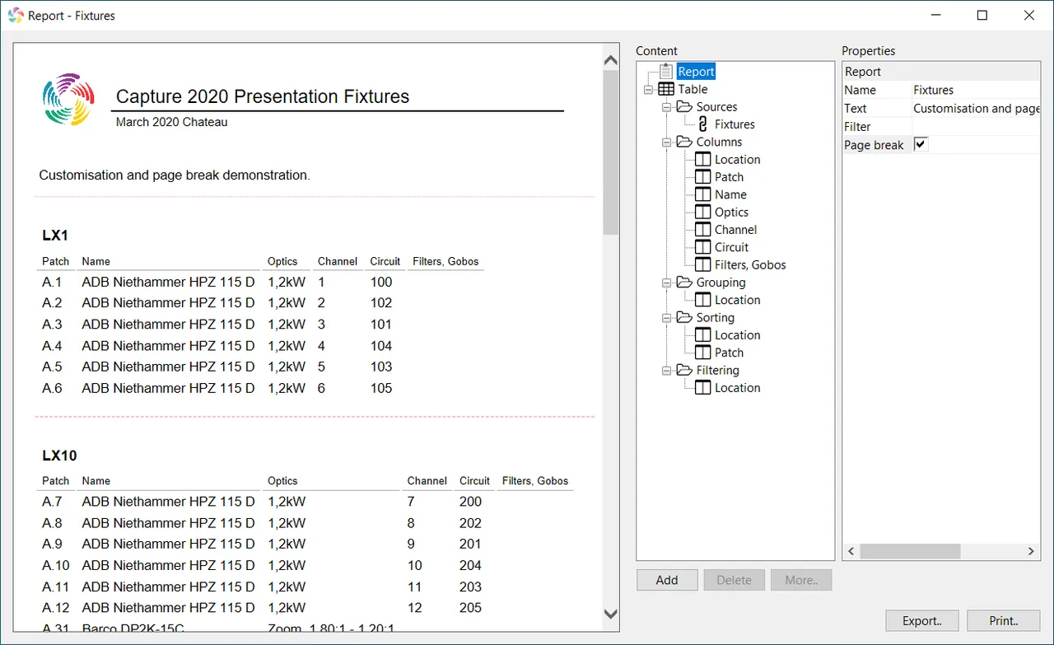Click the Add button
The height and width of the screenshot is (645, 1054).
[x=667, y=580]
